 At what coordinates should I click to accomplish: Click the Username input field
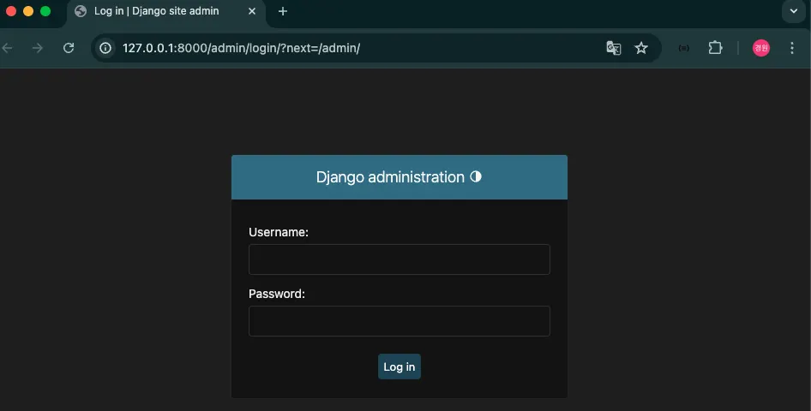tap(399, 259)
